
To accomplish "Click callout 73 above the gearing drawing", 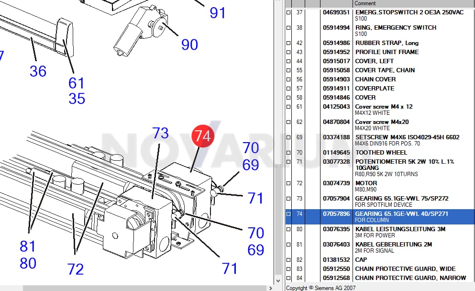I will coord(160,133).
